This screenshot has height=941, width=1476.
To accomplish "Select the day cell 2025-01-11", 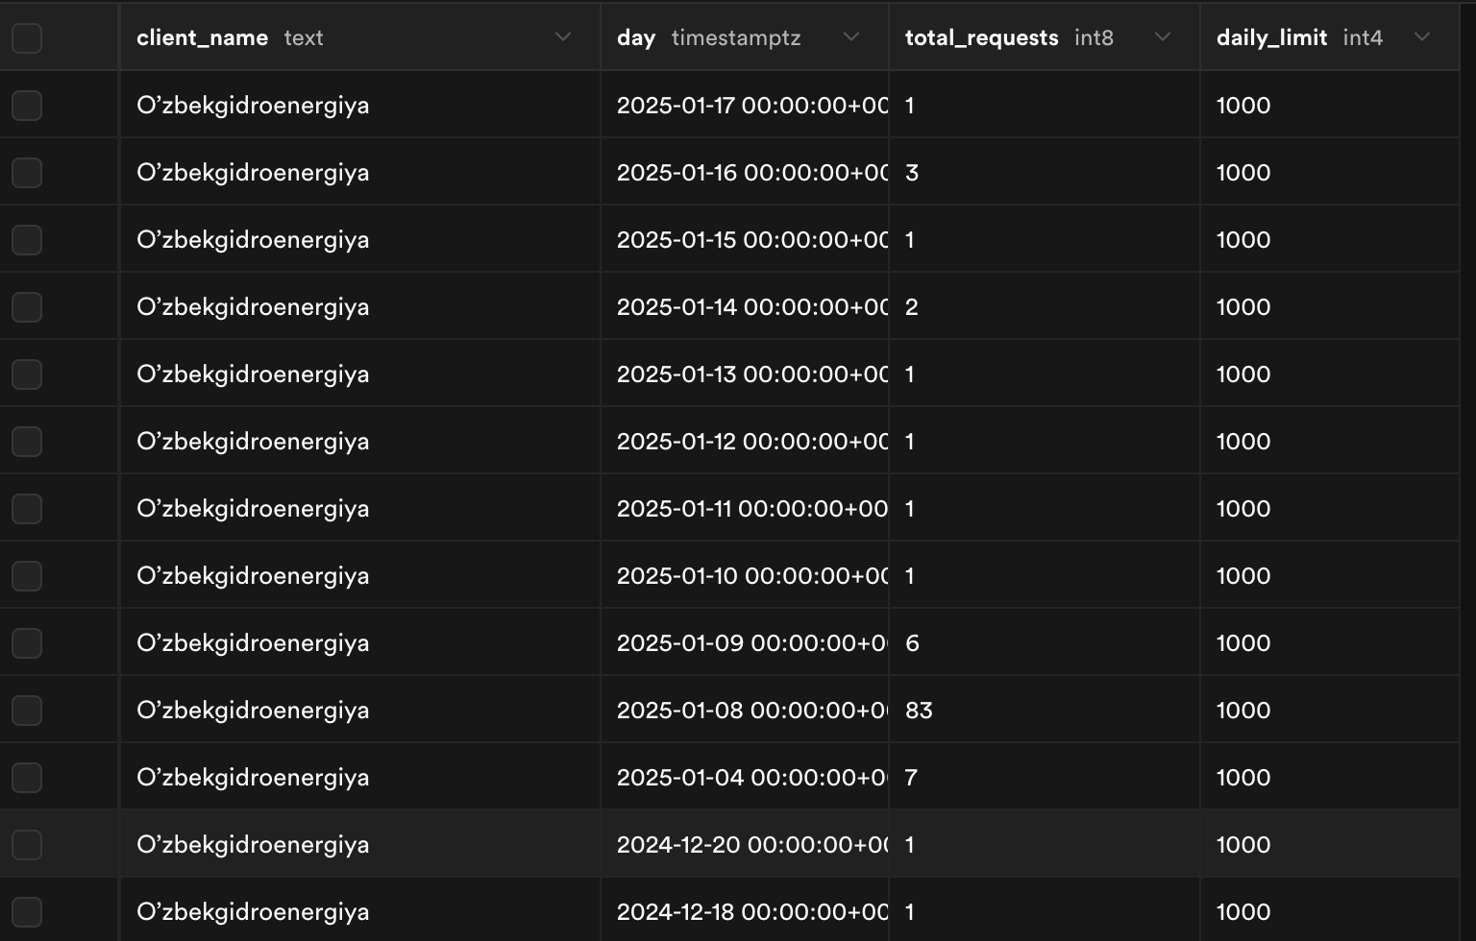I will coord(745,508).
